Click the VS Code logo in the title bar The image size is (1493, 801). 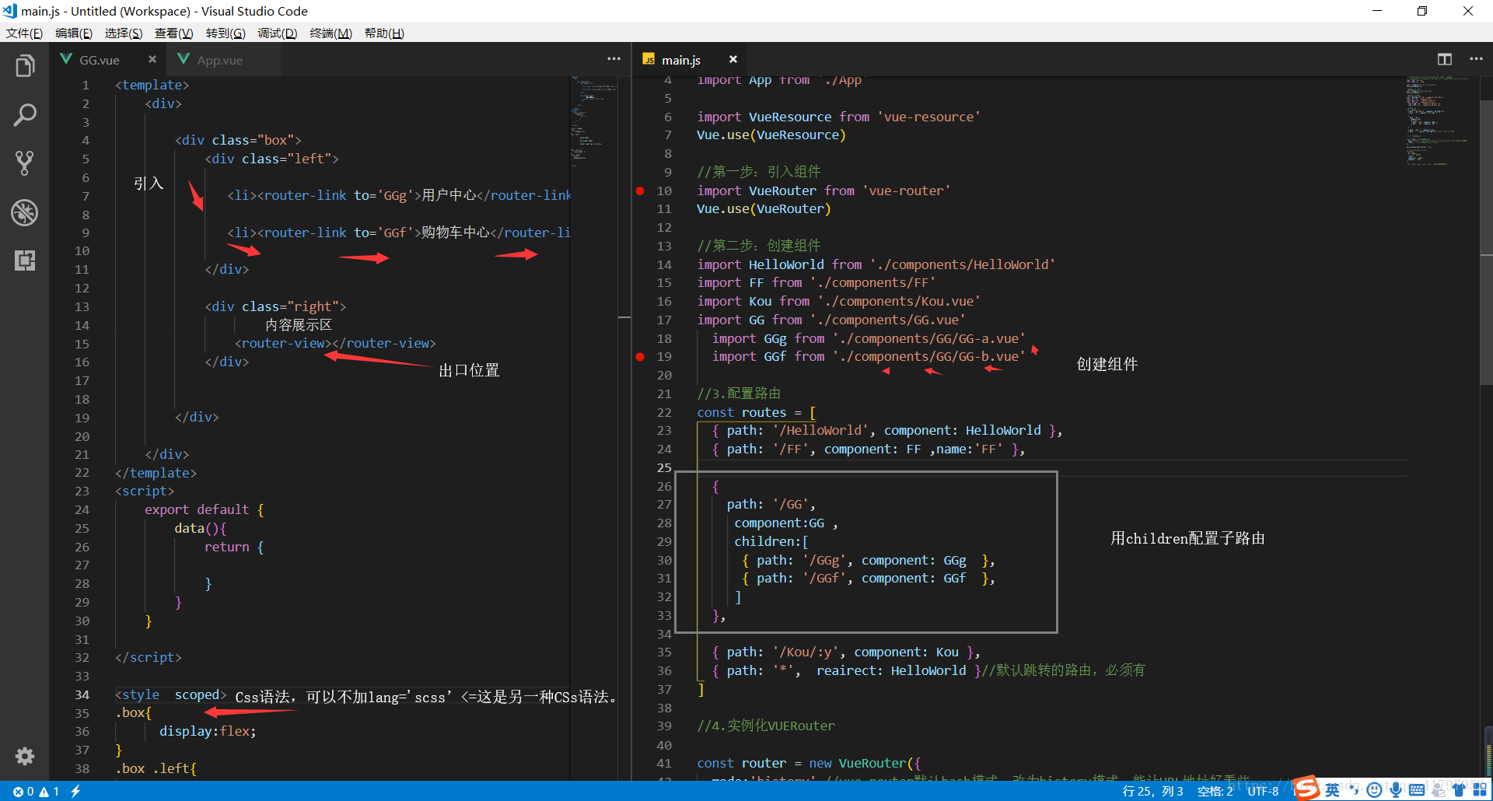coord(10,11)
